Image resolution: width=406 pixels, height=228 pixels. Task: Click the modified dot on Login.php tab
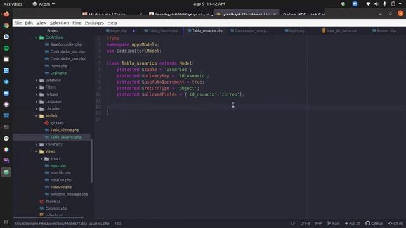[134, 31]
